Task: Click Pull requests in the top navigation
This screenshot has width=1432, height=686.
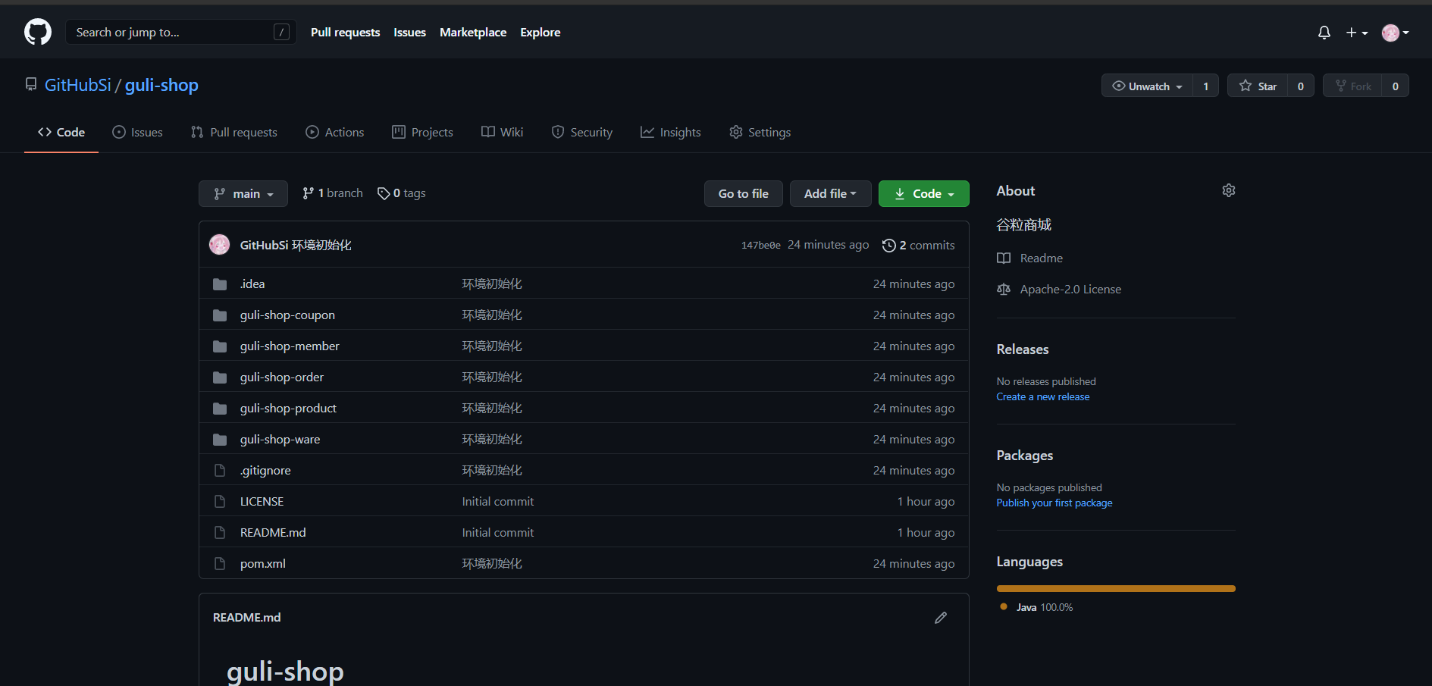Action: pos(345,32)
